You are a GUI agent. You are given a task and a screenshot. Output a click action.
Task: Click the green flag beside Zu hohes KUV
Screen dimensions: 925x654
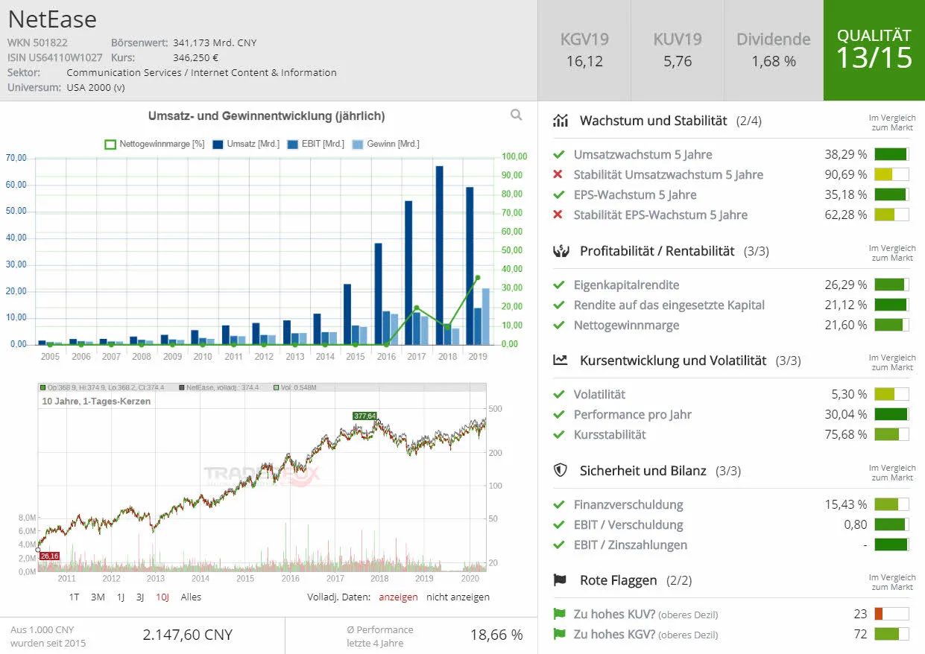tap(559, 615)
